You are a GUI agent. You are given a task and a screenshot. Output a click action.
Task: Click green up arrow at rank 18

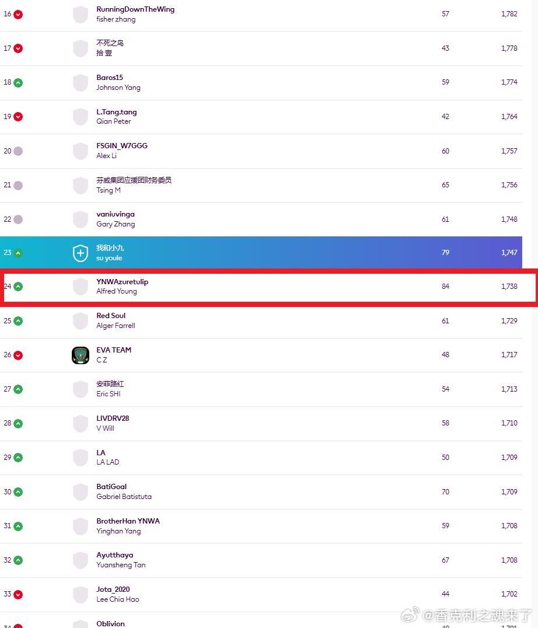(x=18, y=82)
